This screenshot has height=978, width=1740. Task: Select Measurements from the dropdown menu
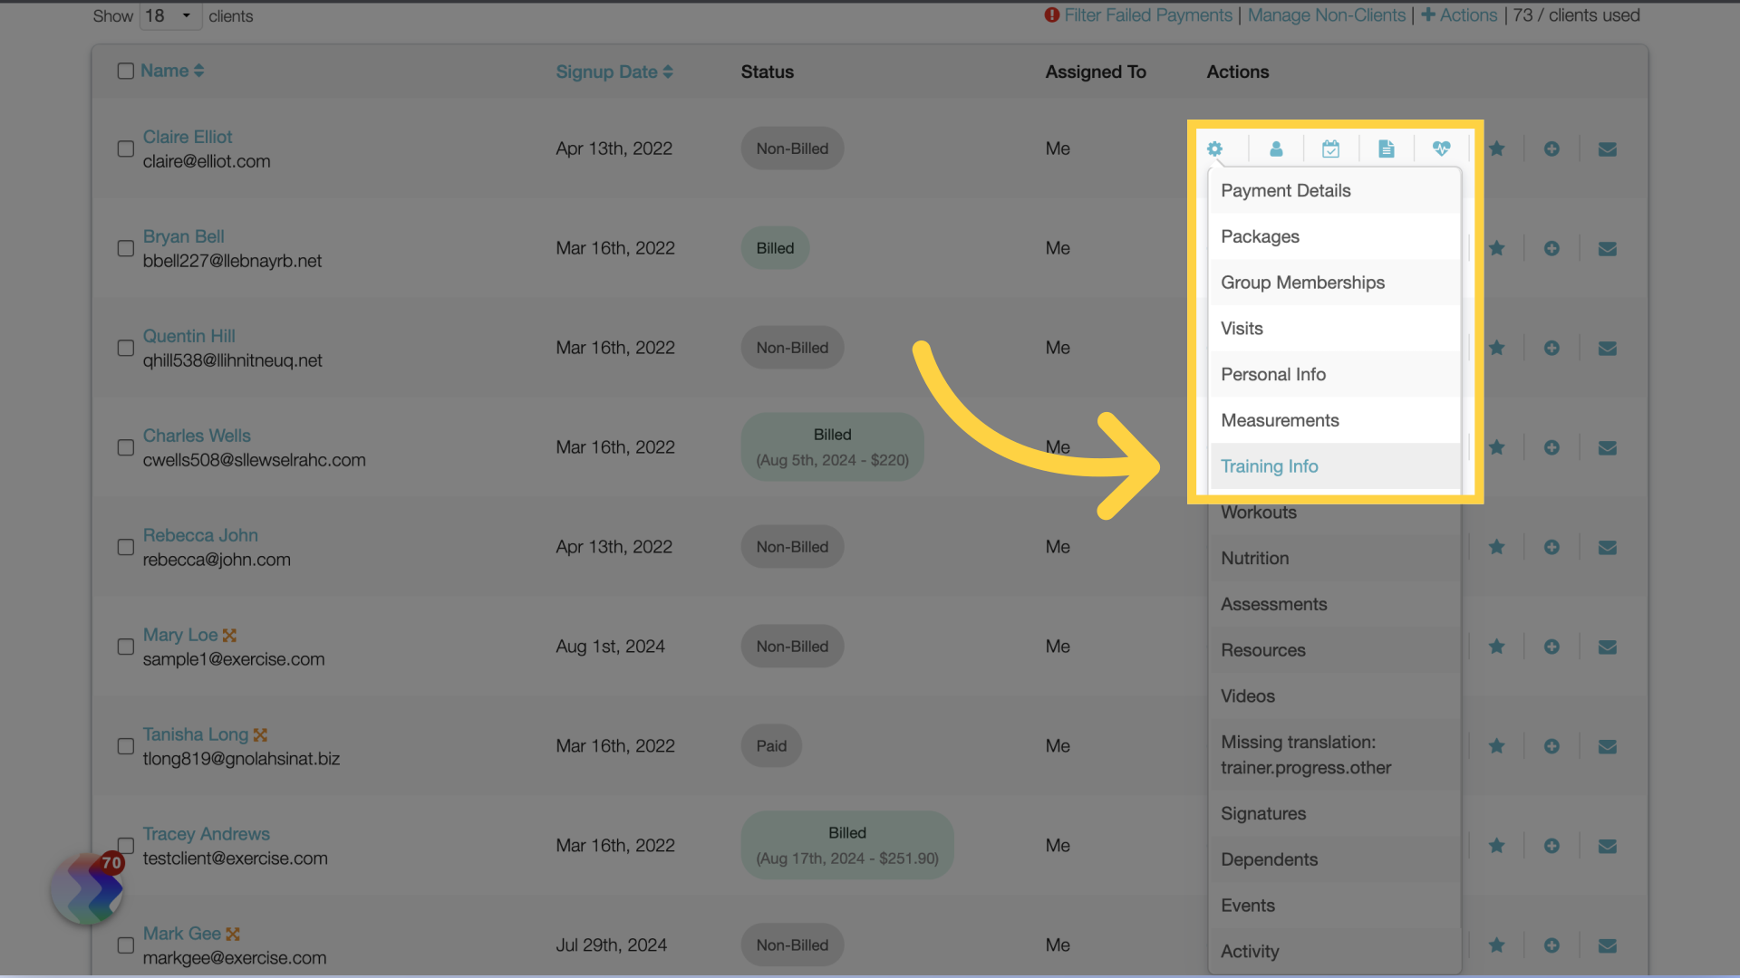click(x=1280, y=419)
